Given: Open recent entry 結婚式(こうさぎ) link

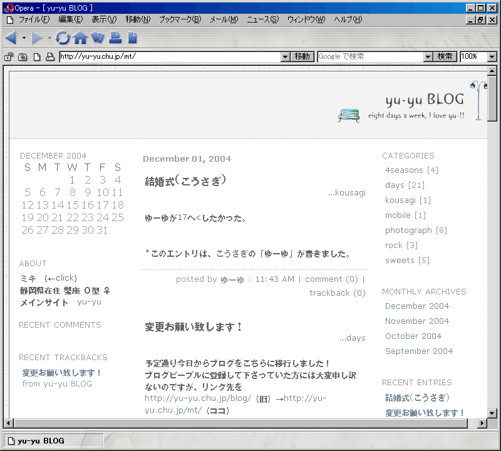Looking at the screenshot, I should click(x=417, y=398).
